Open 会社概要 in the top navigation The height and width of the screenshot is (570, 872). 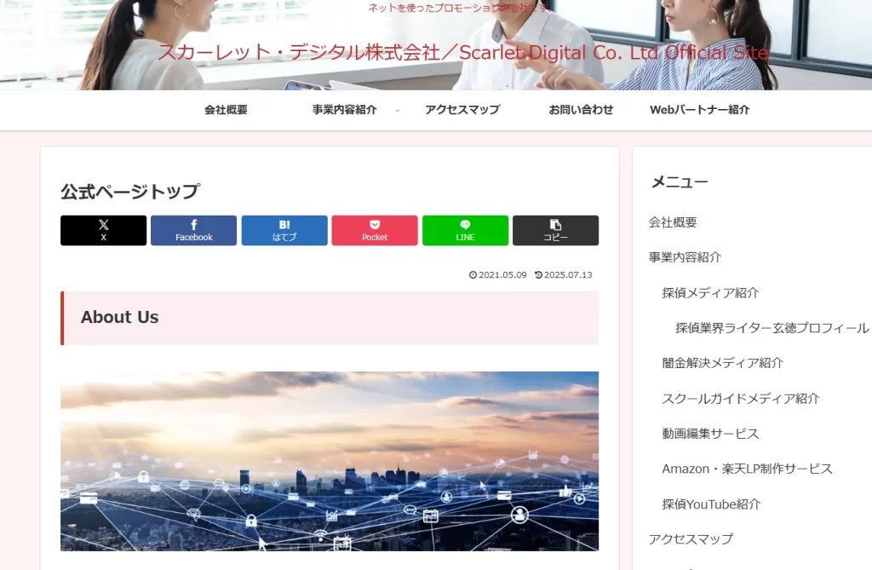pyautogui.click(x=226, y=110)
